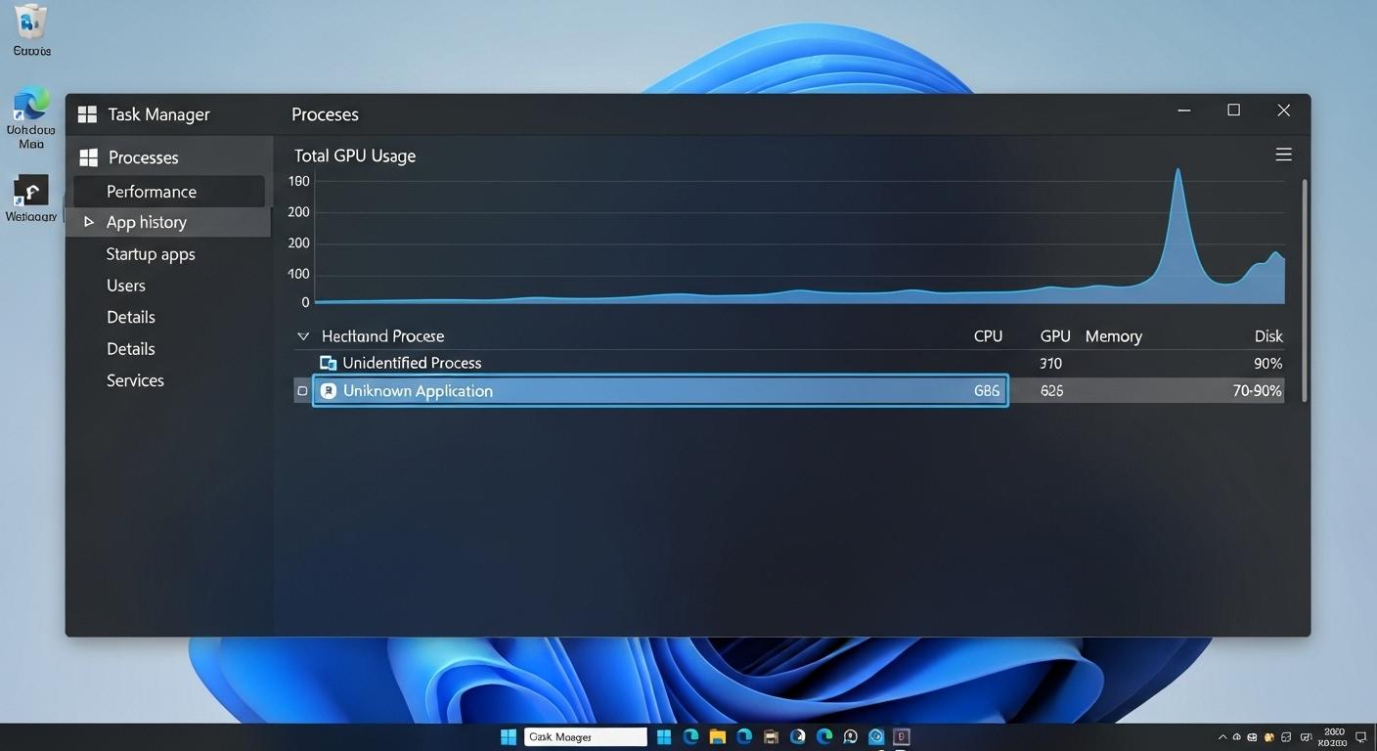
Task: Open Recycle Bin desktop icon
Action: click(31, 22)
